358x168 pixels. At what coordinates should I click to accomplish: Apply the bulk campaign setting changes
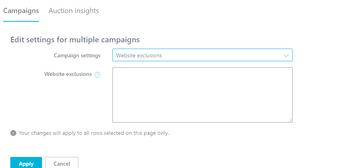pos(26,163)
